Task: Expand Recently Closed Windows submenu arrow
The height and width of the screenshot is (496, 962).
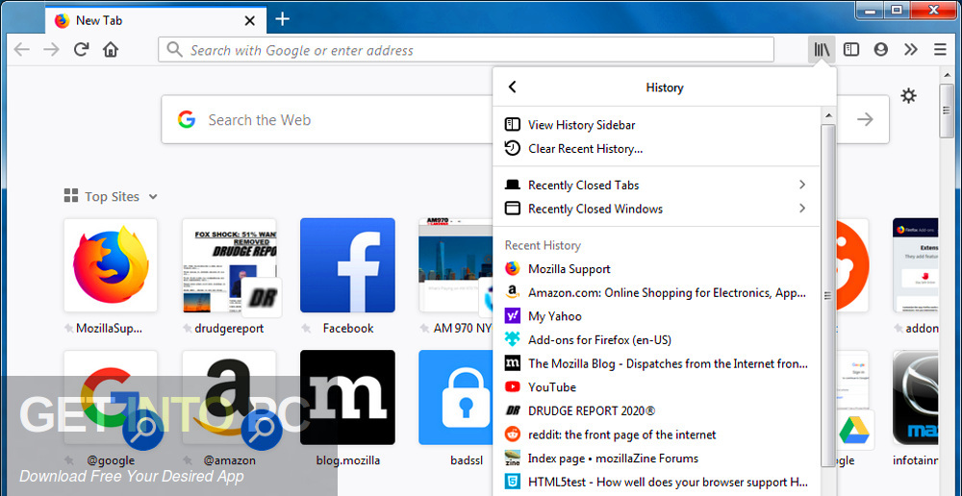Action: [x=802, y=209]
